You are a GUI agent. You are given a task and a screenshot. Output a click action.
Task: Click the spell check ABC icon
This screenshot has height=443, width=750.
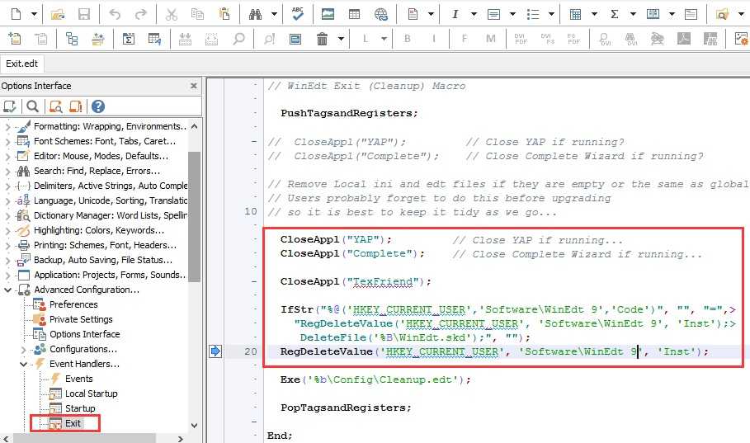coord(298,14)
